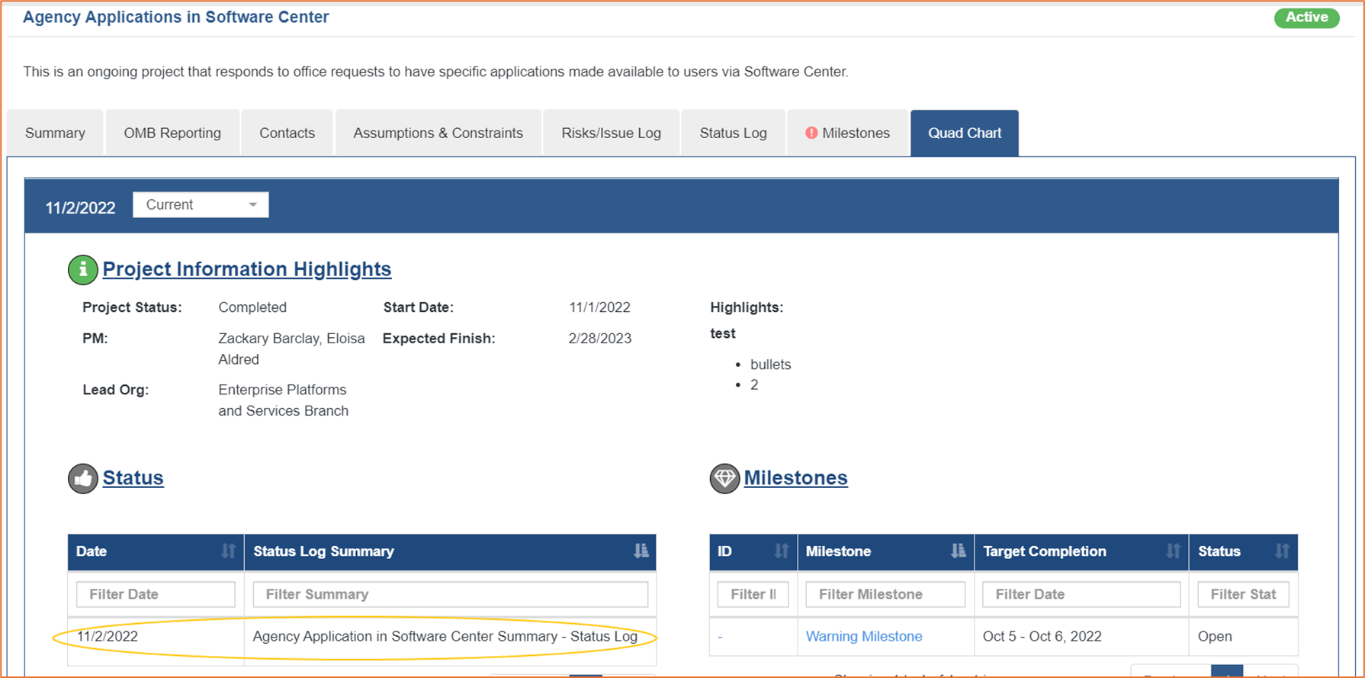Viewport: 1365px width, 678px height.
Task: Open Project Information Highlights heading link
Action: tap(246, 269)
